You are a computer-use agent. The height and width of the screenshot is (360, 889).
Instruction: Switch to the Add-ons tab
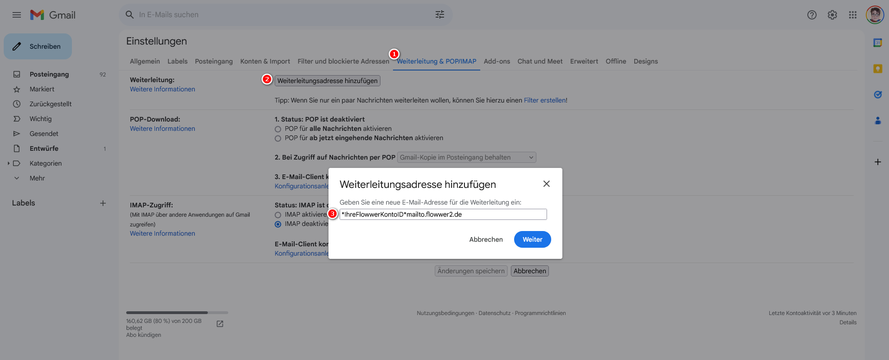pos(497,61)
